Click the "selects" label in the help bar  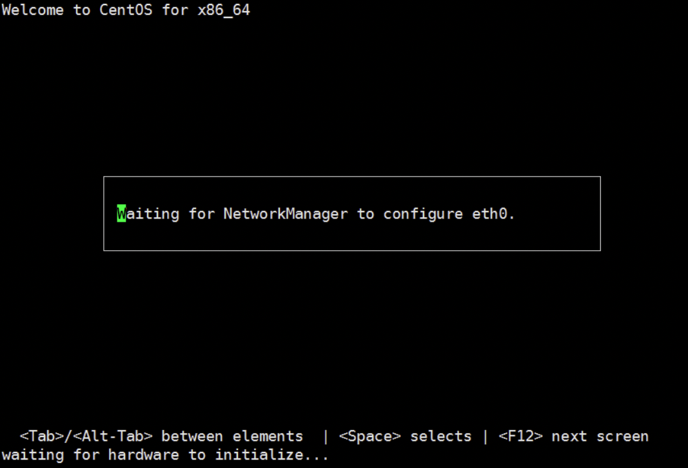point(440,436)
